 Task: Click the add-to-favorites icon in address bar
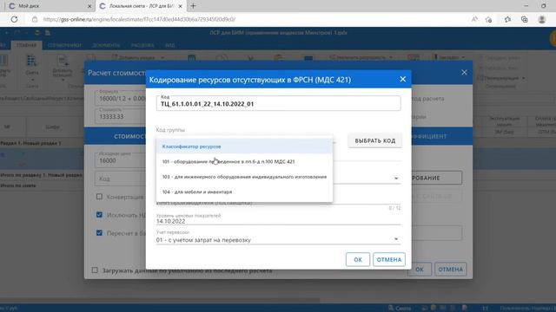click(x=488, y=19)
